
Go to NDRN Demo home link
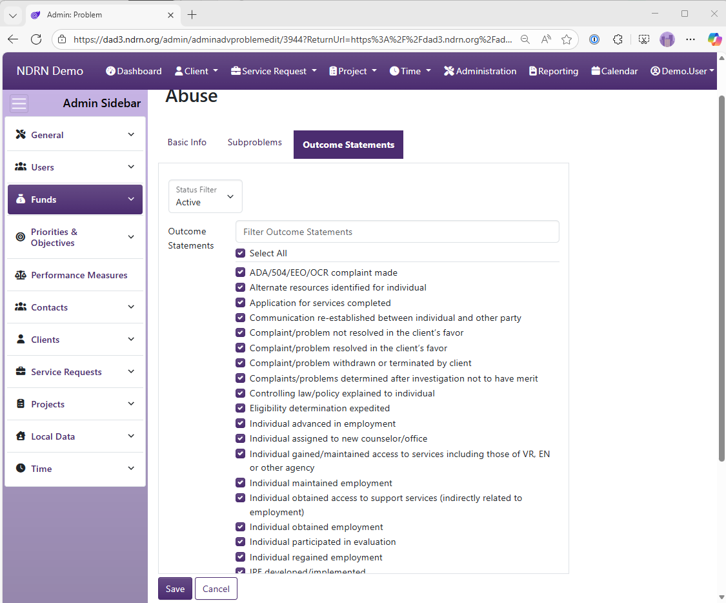click(x=50, y=71)
